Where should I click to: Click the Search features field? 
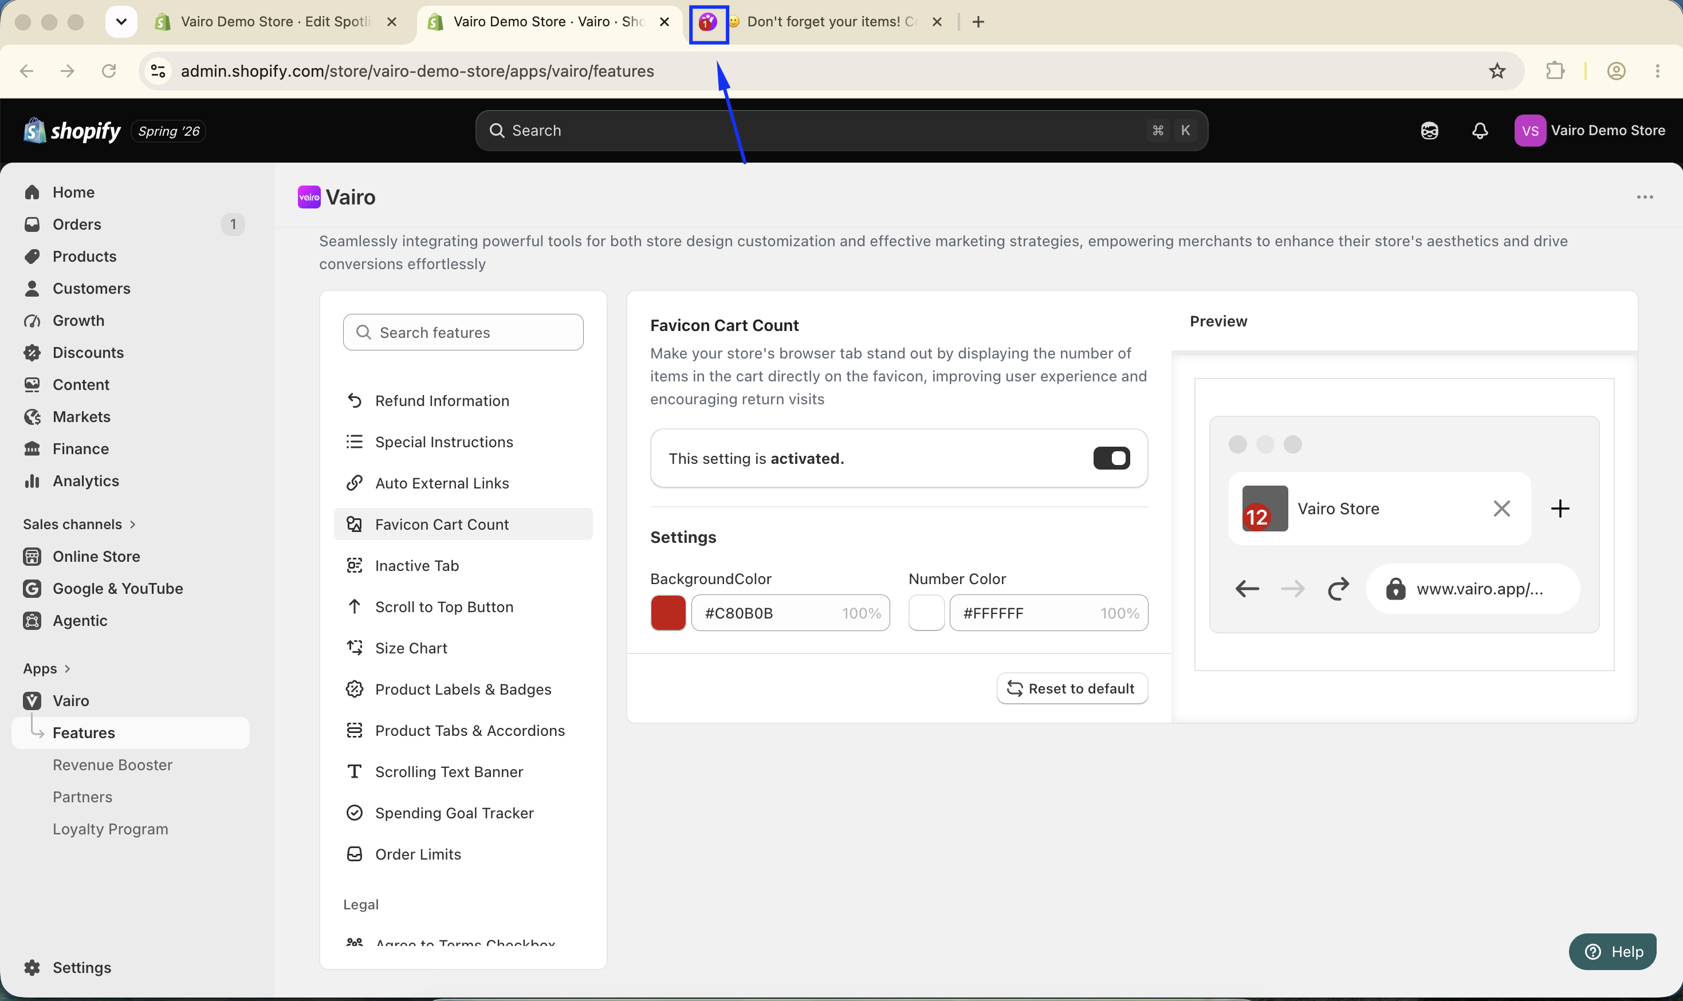(x=463, y=332)
